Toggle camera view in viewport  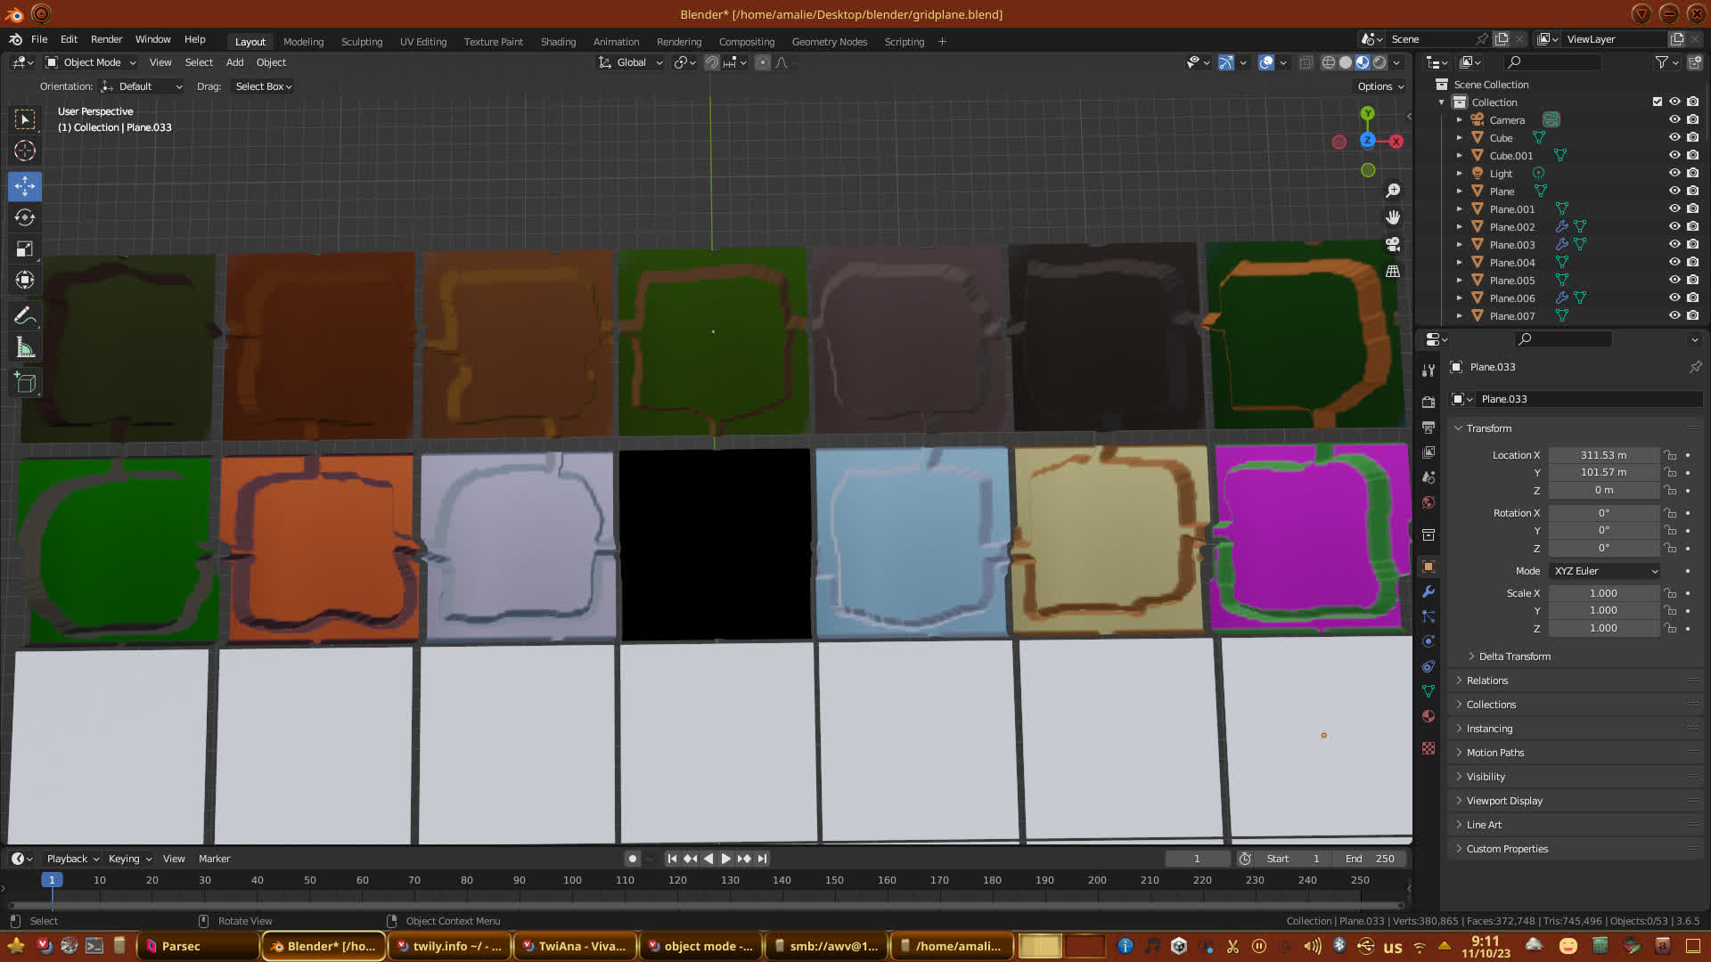pyautogui.click(x=1393, y=244)
